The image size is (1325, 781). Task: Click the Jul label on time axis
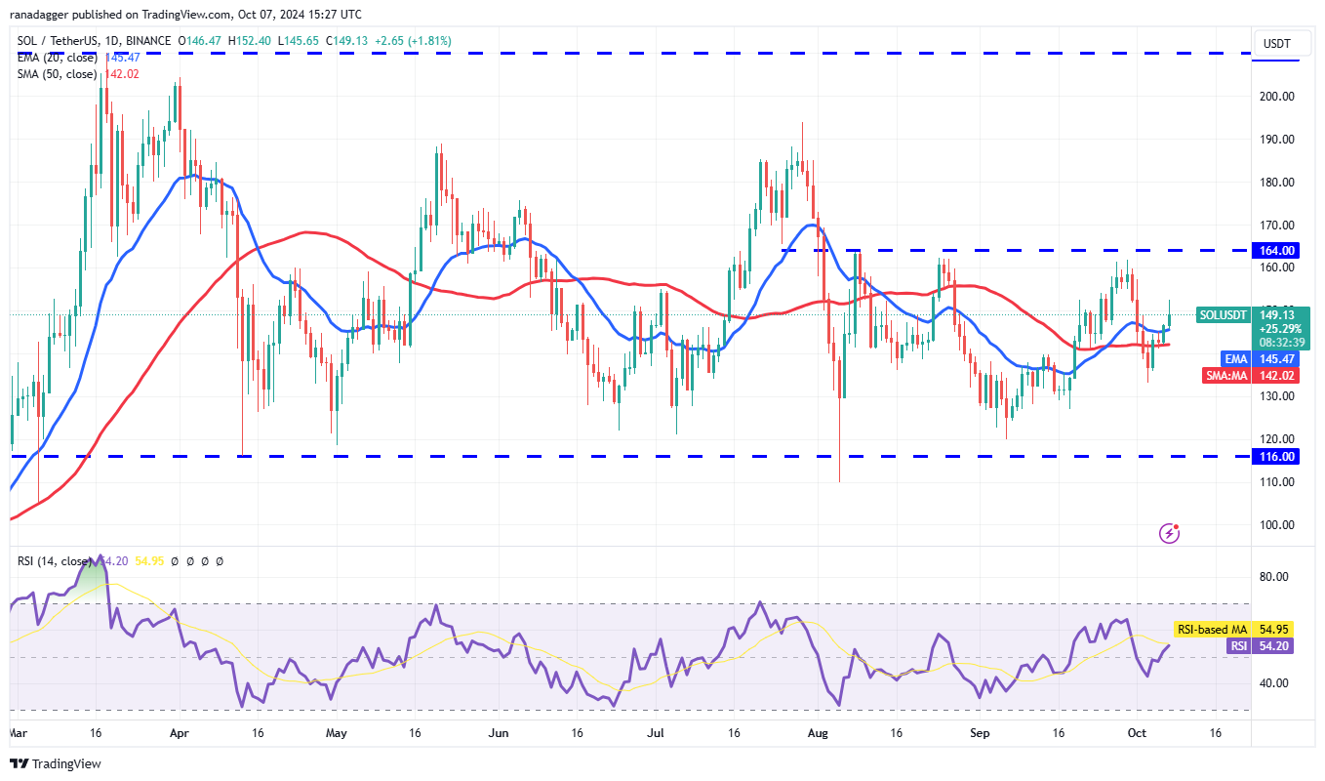[655, 732]
